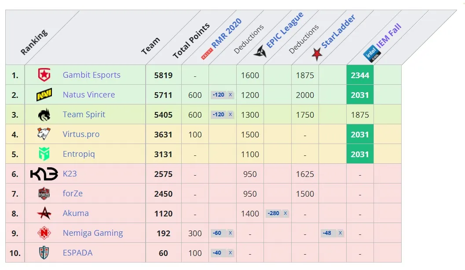Click Nemiga Gaming's RMR 2020 score 300

195,233
